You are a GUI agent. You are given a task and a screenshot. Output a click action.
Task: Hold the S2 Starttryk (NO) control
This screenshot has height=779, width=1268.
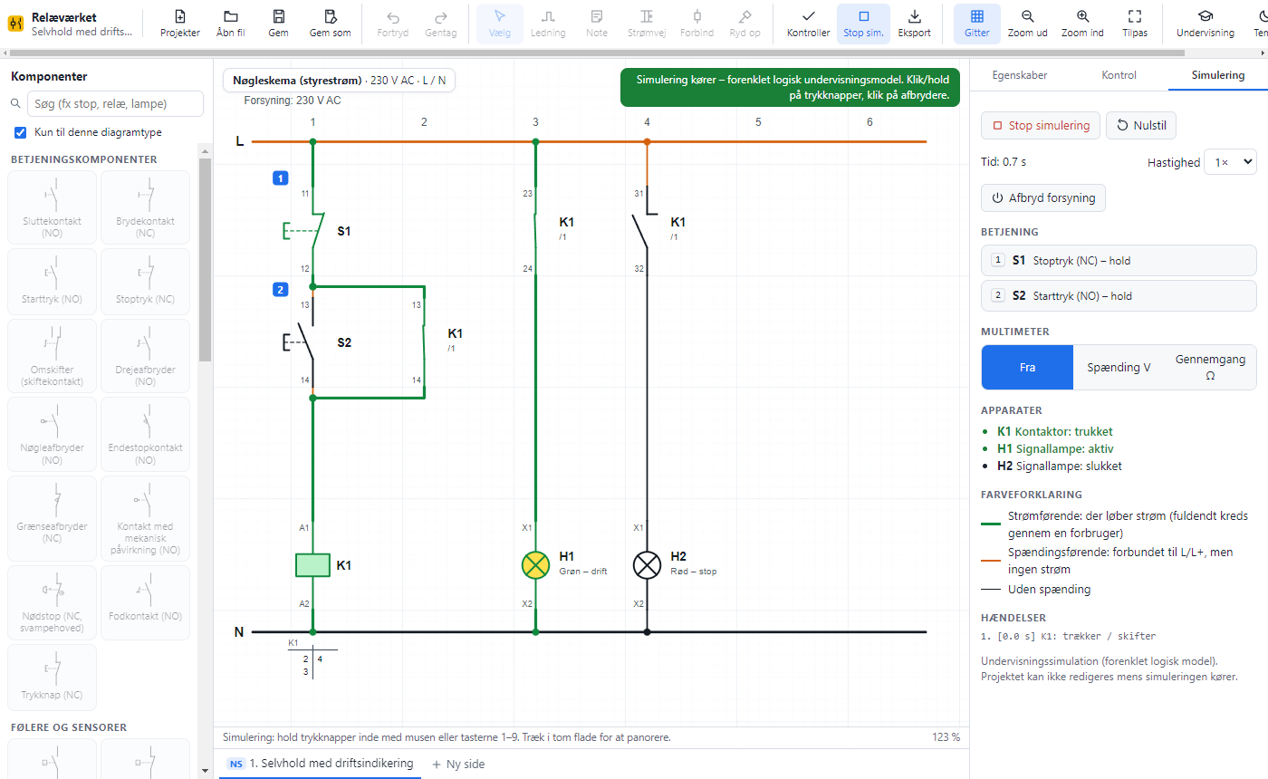point(1119,295)
